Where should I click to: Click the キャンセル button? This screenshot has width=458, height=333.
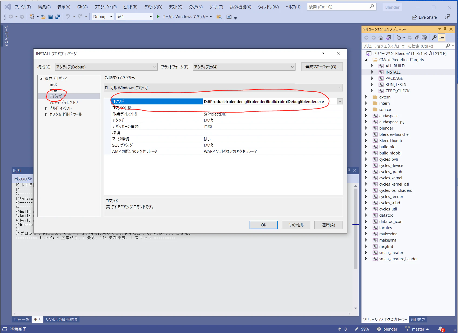(296, 225)
